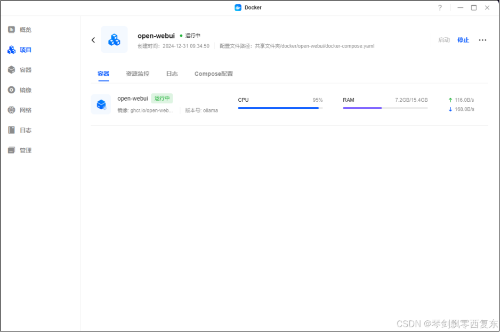Click the CPU 95% value
The width and height of the screenshot is (500, 332).
tap(318, 100)
